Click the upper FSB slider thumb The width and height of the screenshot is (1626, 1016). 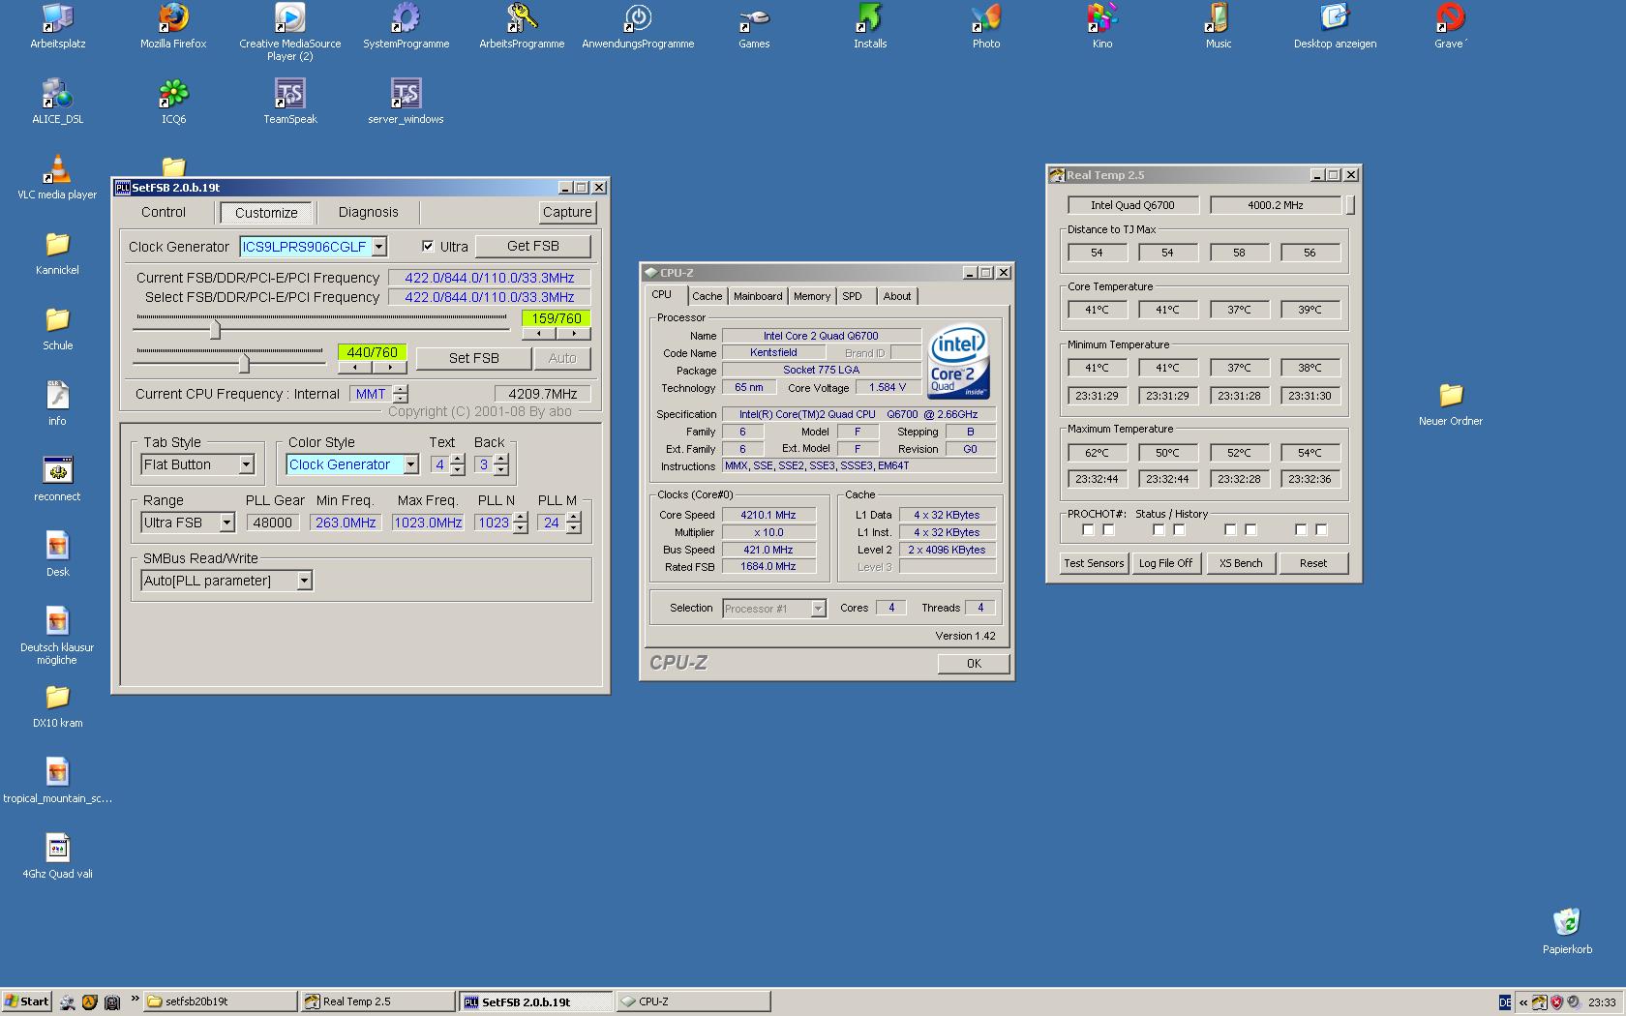[215, 330]
